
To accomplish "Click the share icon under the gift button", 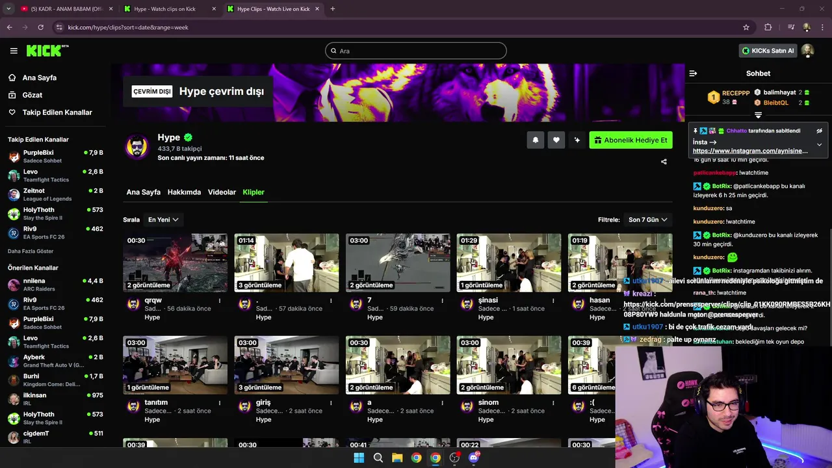I will click(x=664, y=162).
